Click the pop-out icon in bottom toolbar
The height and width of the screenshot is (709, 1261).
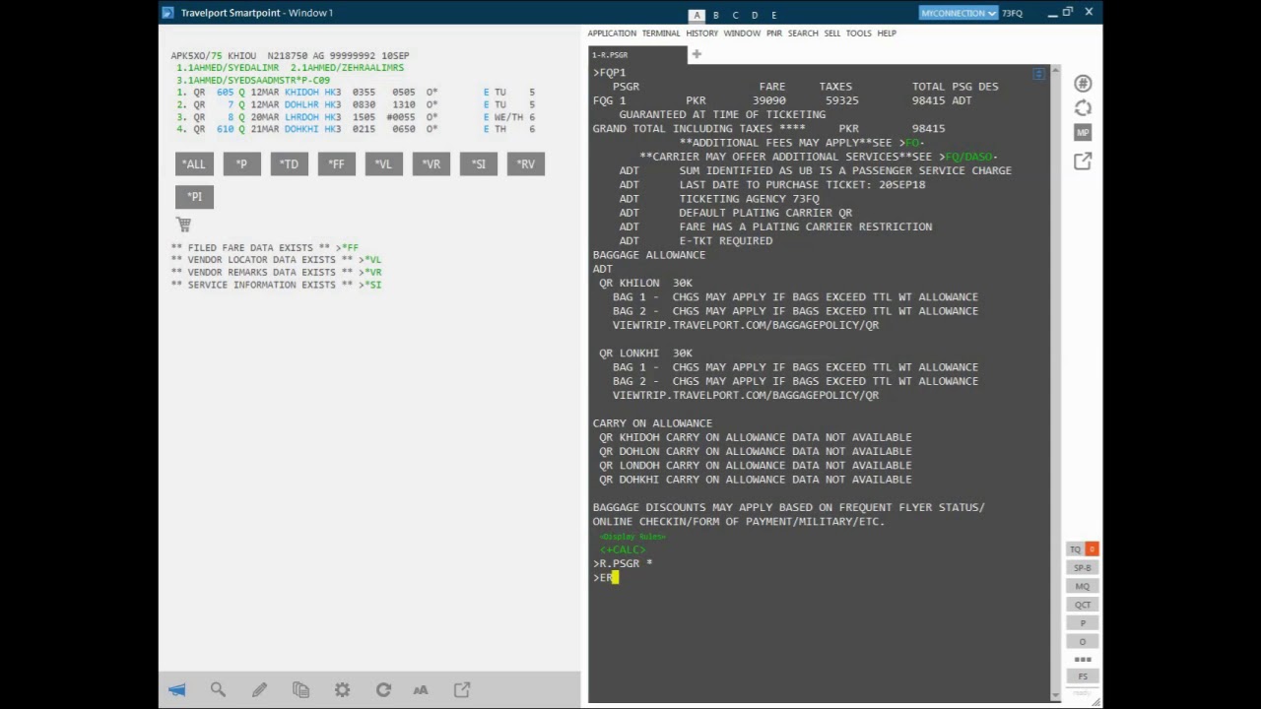point(462,690)
